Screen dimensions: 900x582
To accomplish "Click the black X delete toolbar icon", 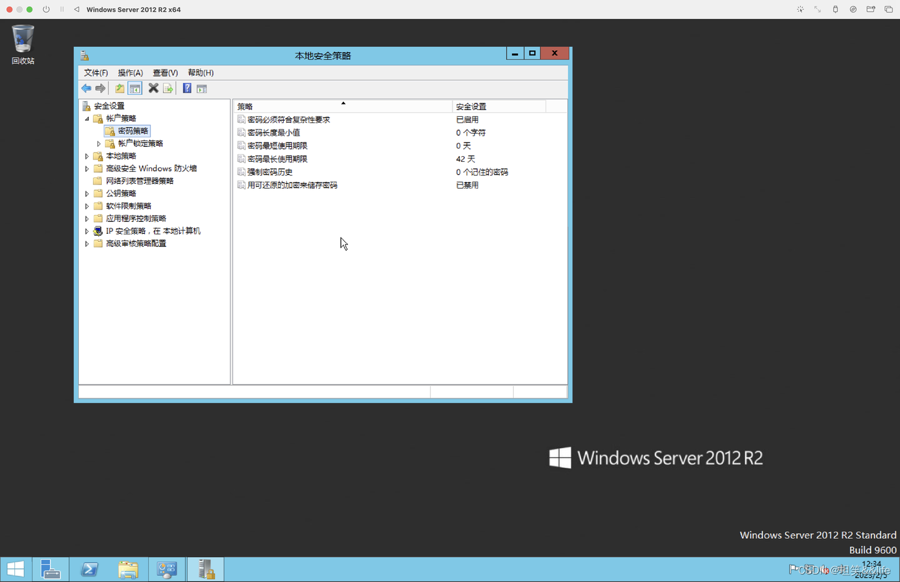I will (153, 89).
